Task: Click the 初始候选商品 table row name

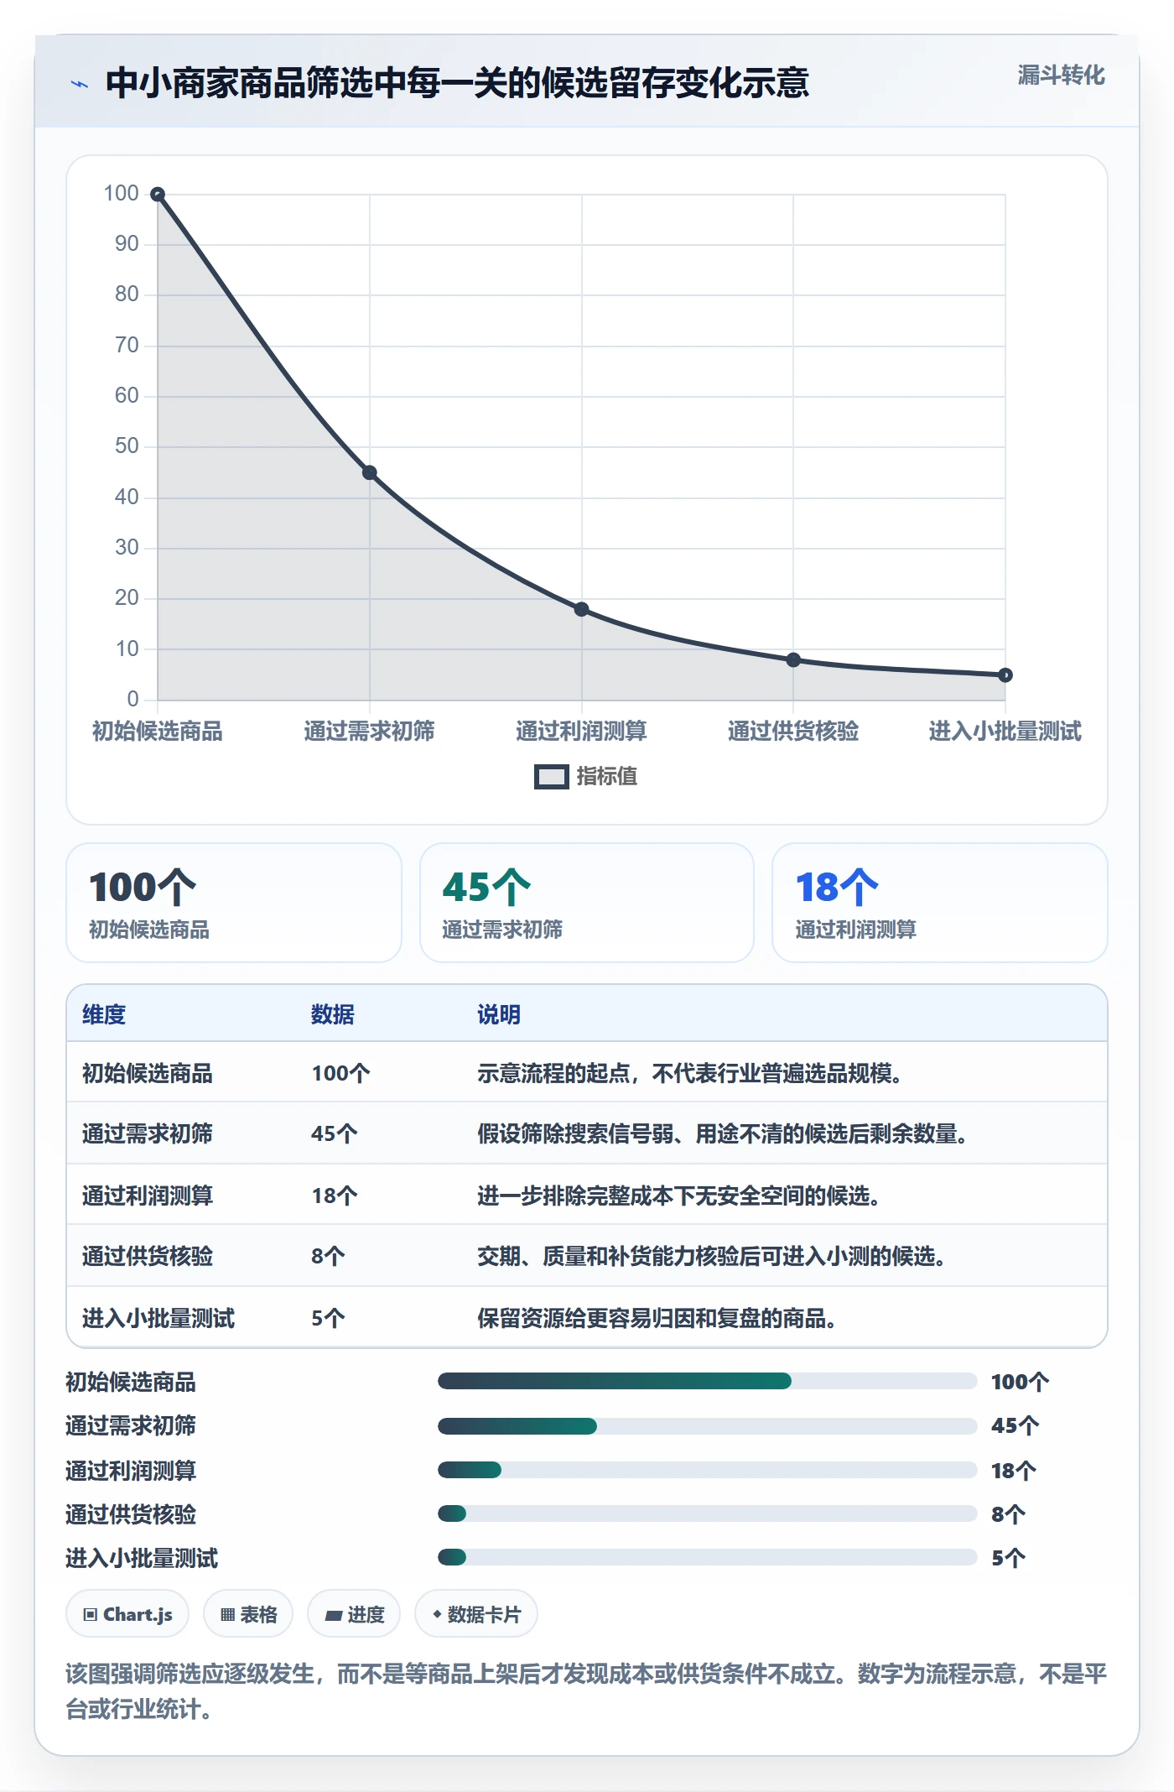Action: pyautogui.click(x=148, y=1073)
